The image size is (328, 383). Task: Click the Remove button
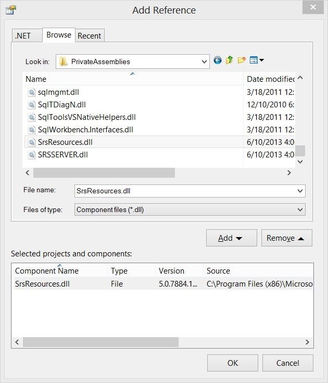[x=287, y=238]
